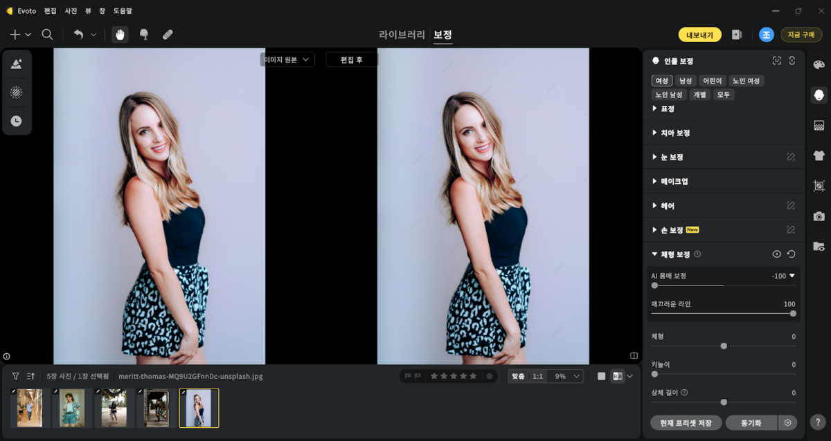Select the 노인 여성 filter chip
Screen dimensions: 831x441
pyautogui.click(x=747, y=81)
